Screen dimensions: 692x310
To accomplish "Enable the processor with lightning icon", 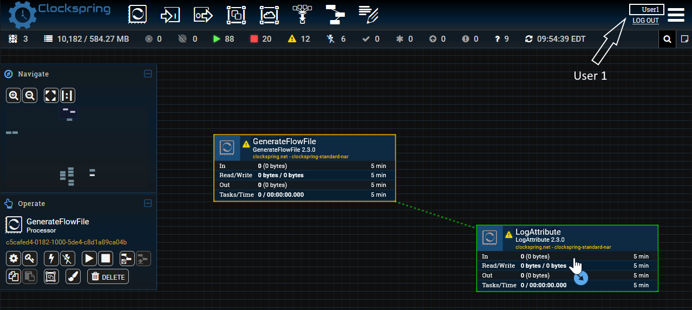I will 51,259.
